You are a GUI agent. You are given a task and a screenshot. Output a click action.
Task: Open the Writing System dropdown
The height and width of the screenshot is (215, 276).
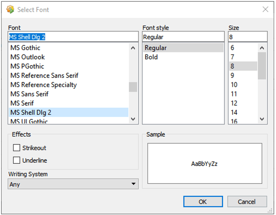pyautogui.click(x=73, y=184)
